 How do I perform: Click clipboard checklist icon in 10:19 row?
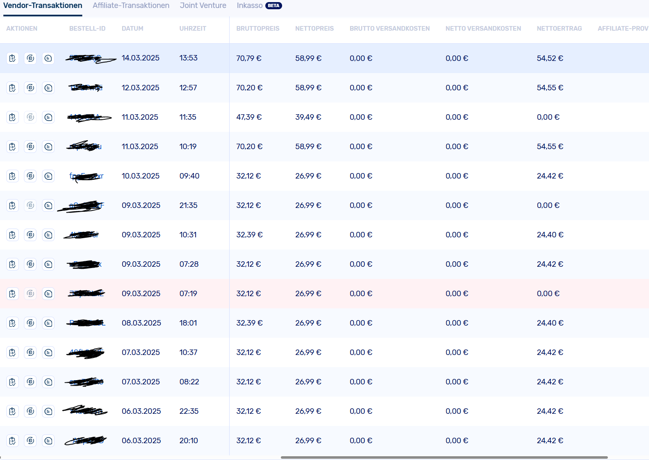(13, 147)
